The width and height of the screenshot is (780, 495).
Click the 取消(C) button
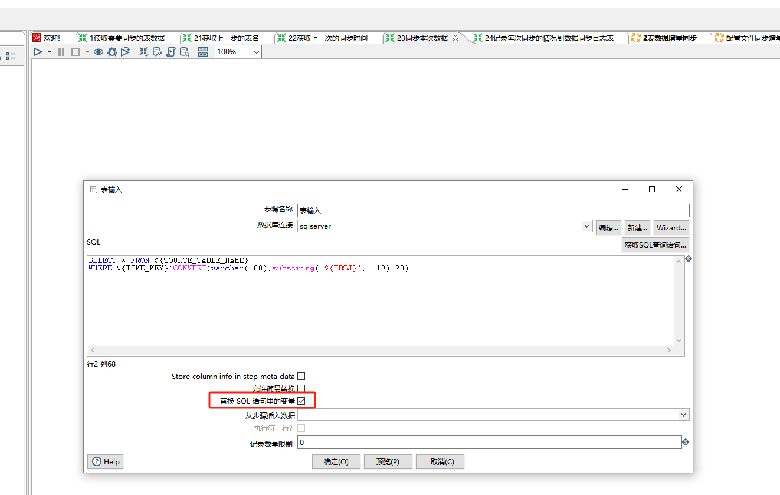pyautogui.click(x=440, y=462)
